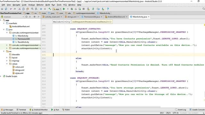The height and width of the screenshot is (115, 205).
Task: Open the Run tool window button
Action: pyautogui.click(x=55, y=110)
